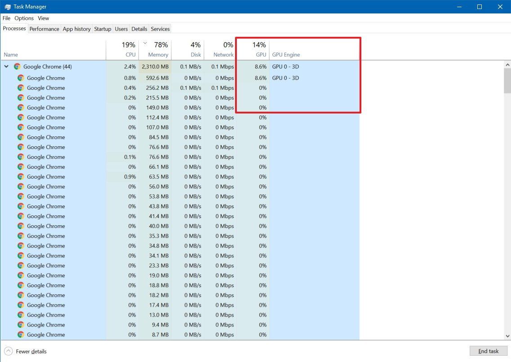The width and height of the screenshot is (511, 362).
Task: Click the Chrome icon on the 8.7 MB row
Action: (x=20, y=334)
